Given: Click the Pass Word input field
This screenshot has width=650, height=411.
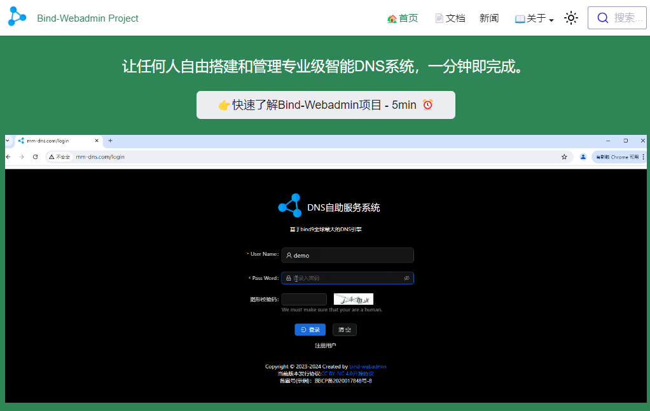Looking at the screenshot, I should pyautogui.click(x=347, y=278).
